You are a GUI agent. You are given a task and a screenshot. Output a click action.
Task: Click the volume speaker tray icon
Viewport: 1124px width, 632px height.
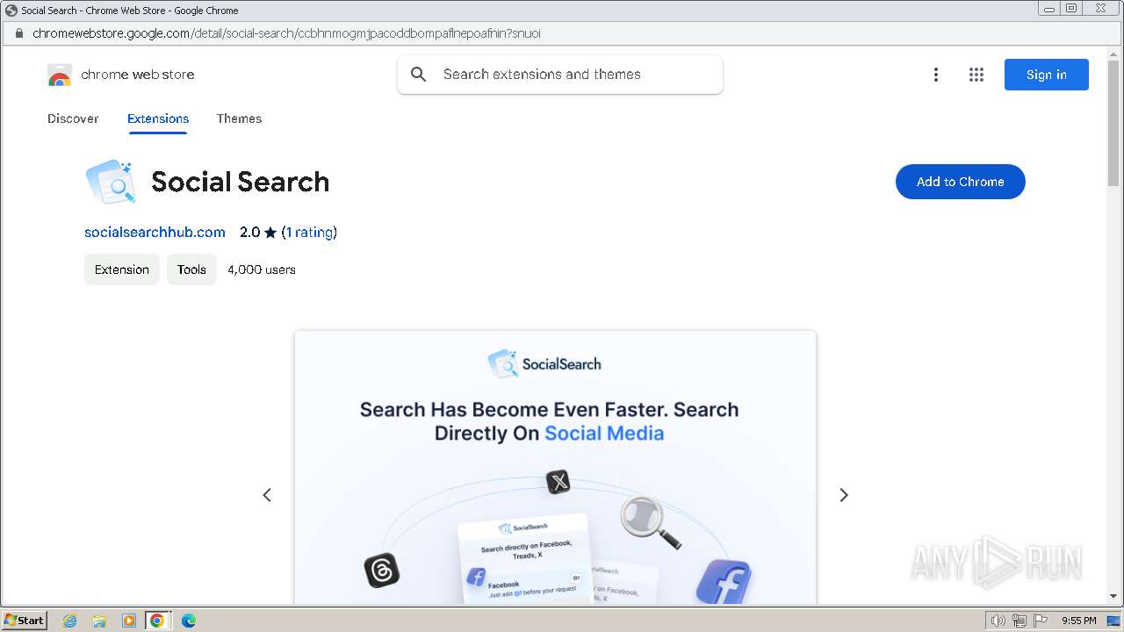998,621
